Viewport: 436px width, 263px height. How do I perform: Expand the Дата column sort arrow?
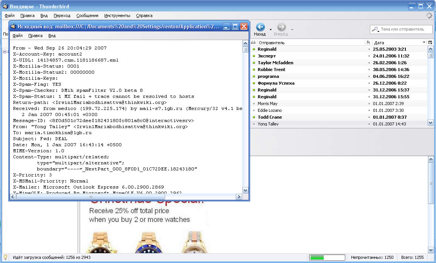click(424, 43)
